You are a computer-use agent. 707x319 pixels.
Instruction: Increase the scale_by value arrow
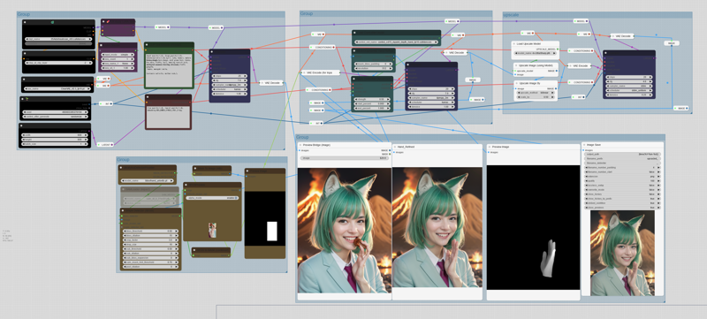point(553,97)
